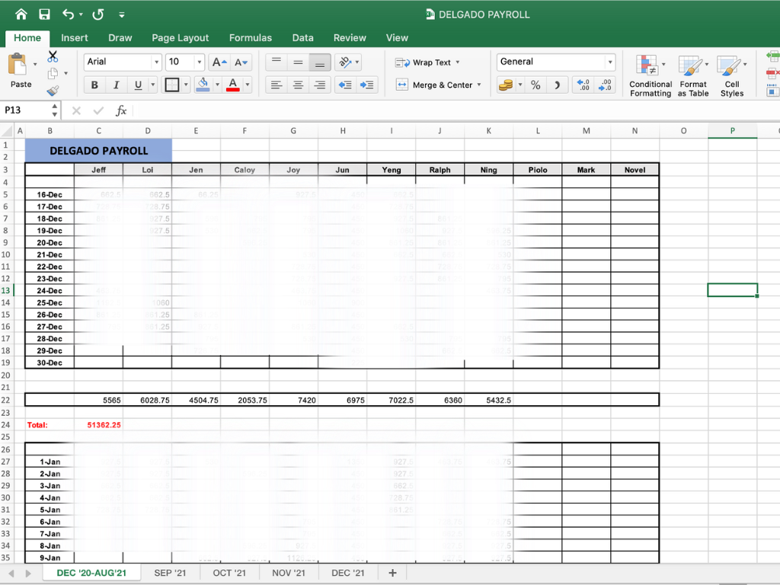Open the Review ribbon tab
This screenshot has height=585, width=780.
click(x=349, y=38)
